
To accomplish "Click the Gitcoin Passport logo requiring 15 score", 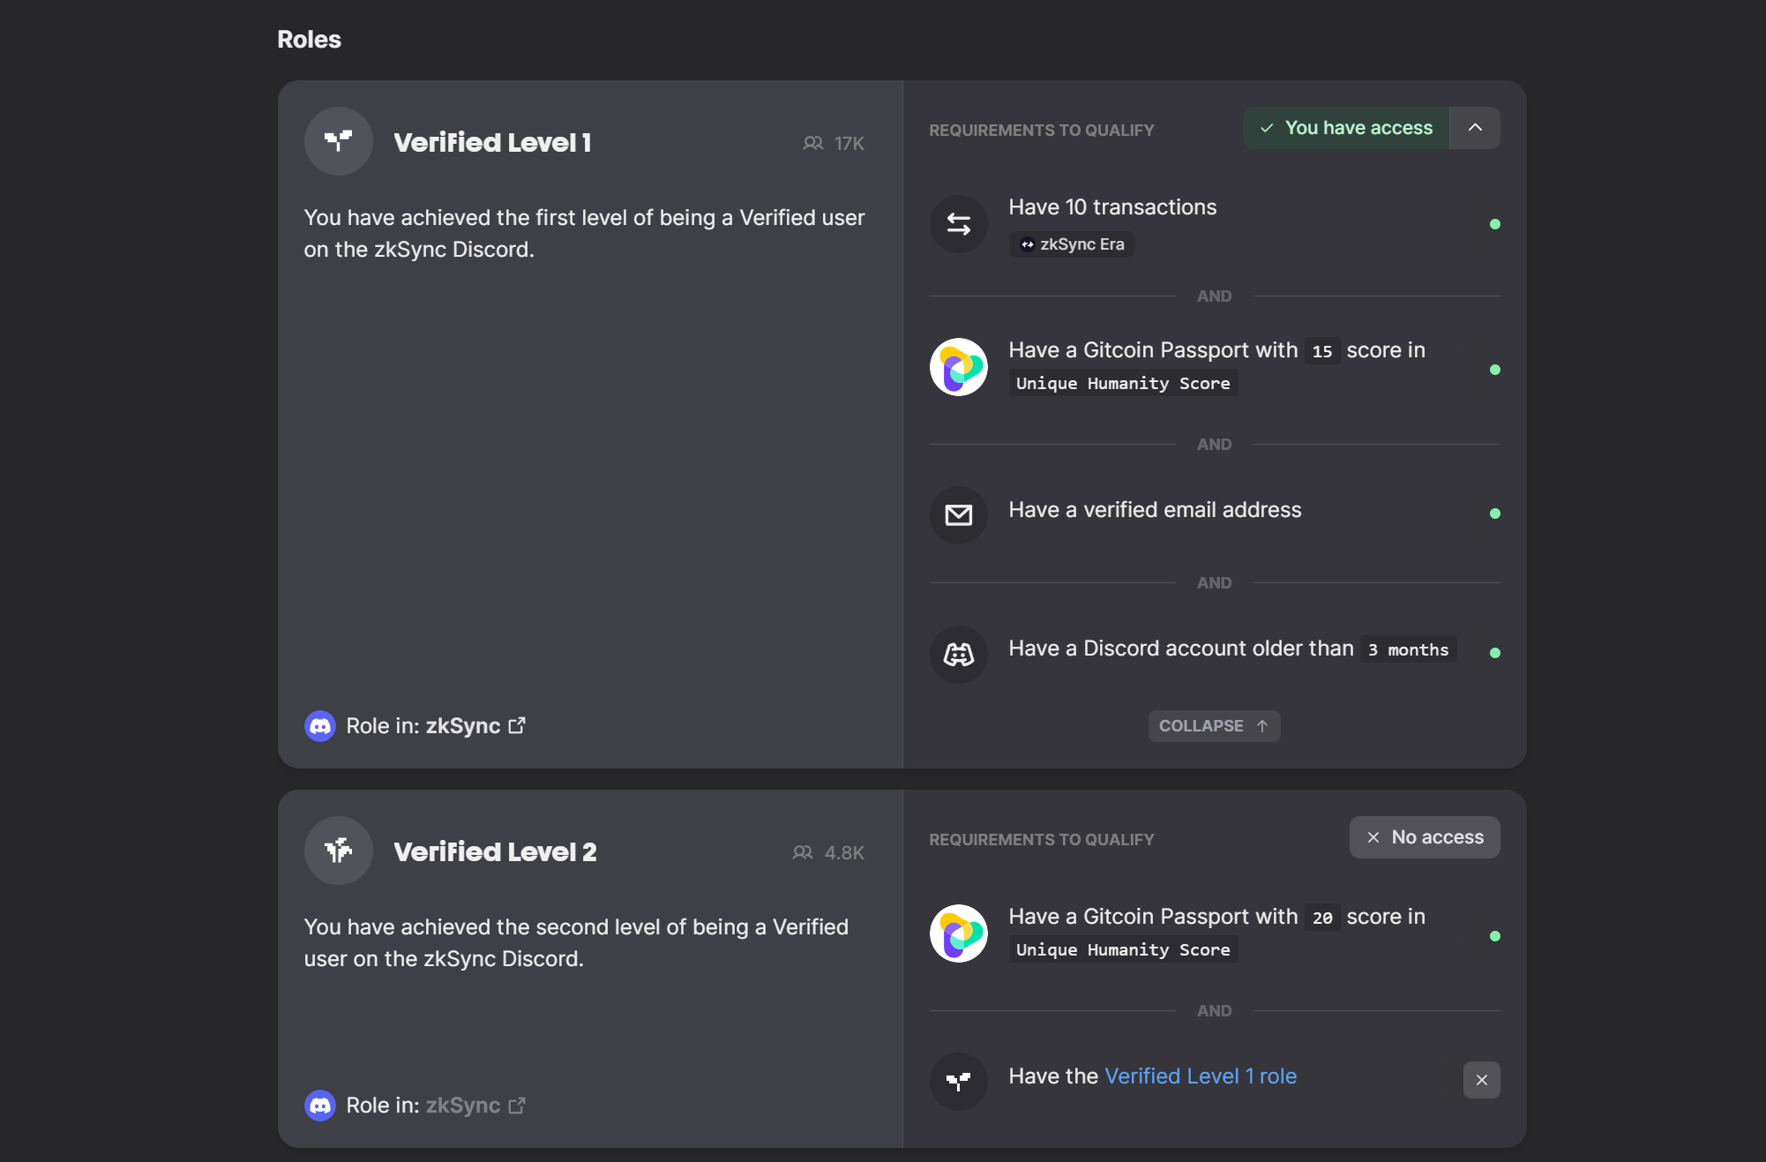I will pos(958,367).
